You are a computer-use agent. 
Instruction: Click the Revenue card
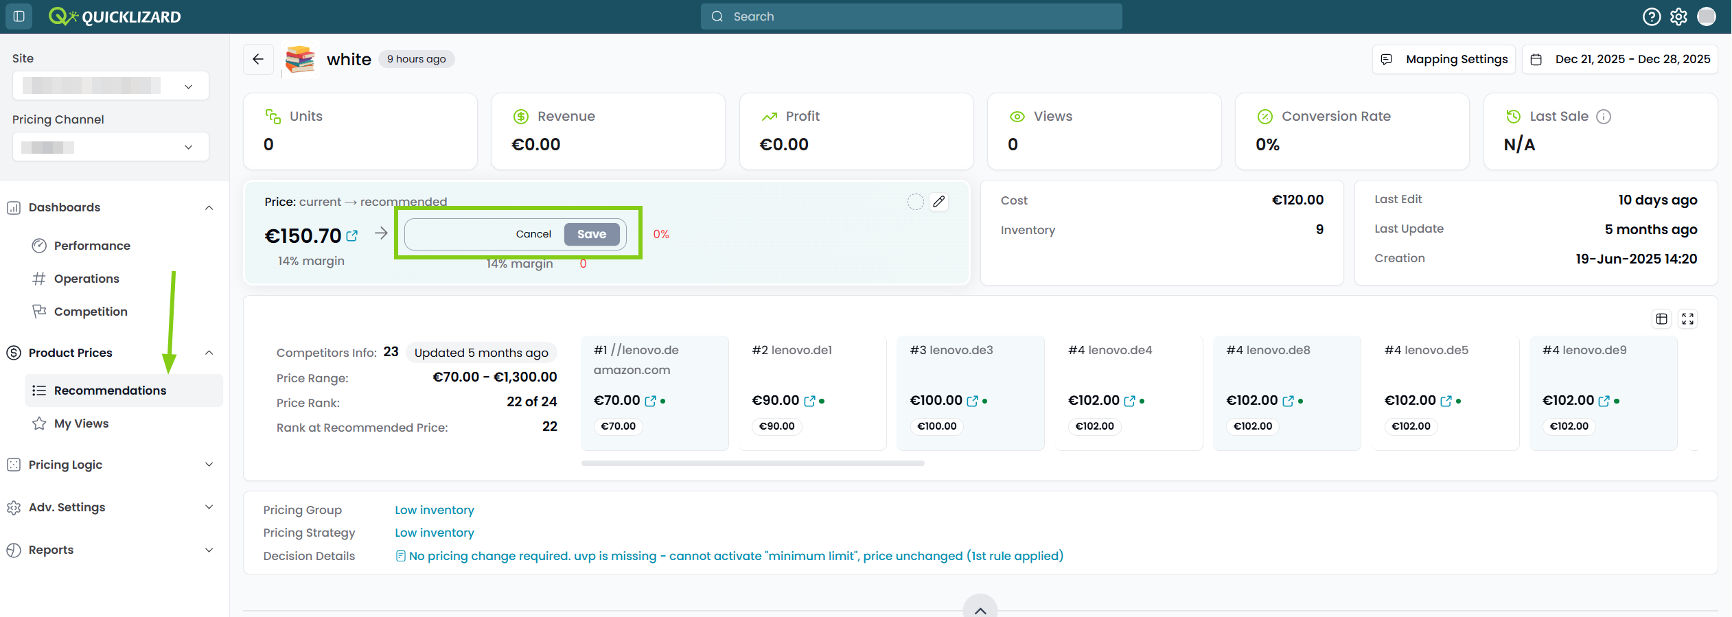point(608,131)
